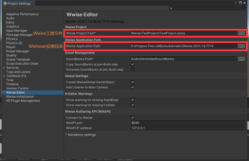Enable Generate SoundBanks at pre-Build step
249x161 pixels.
[x=133, y=70]
